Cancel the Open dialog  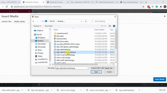tap(109, 72)
